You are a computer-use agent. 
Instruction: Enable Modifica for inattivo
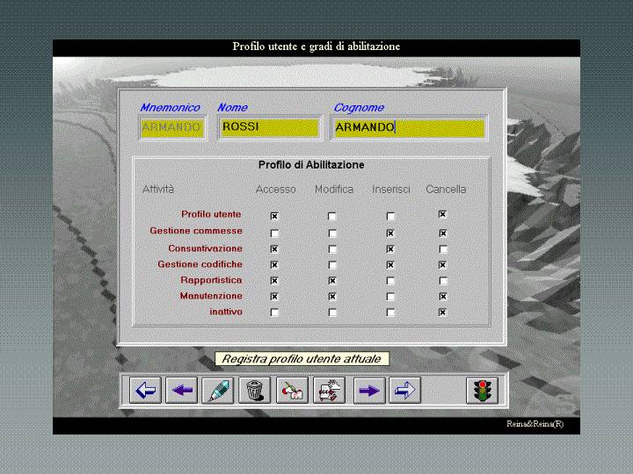pos(331,312)
